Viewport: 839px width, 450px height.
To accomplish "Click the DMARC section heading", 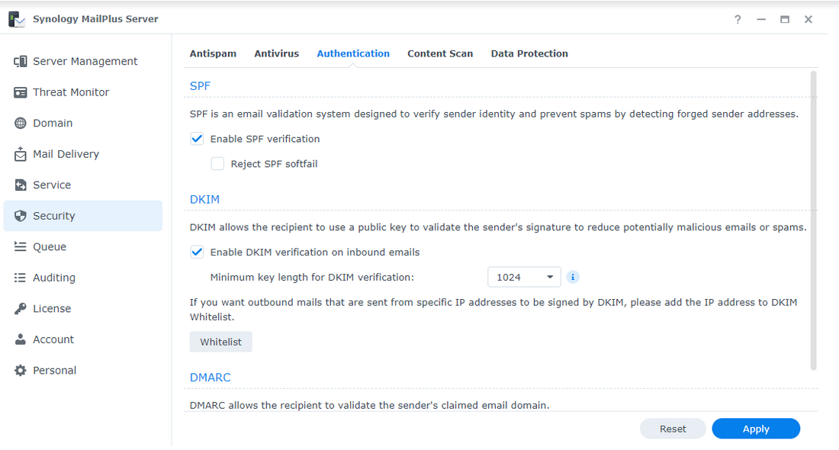I will coord(211,378).
